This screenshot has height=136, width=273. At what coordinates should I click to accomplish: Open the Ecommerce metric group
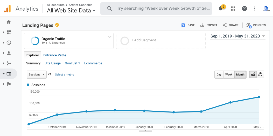click(x=93, y=63)
